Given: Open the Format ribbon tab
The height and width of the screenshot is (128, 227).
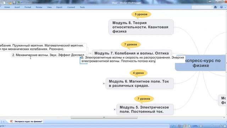Looking at the screenshot, I should 28,7.
